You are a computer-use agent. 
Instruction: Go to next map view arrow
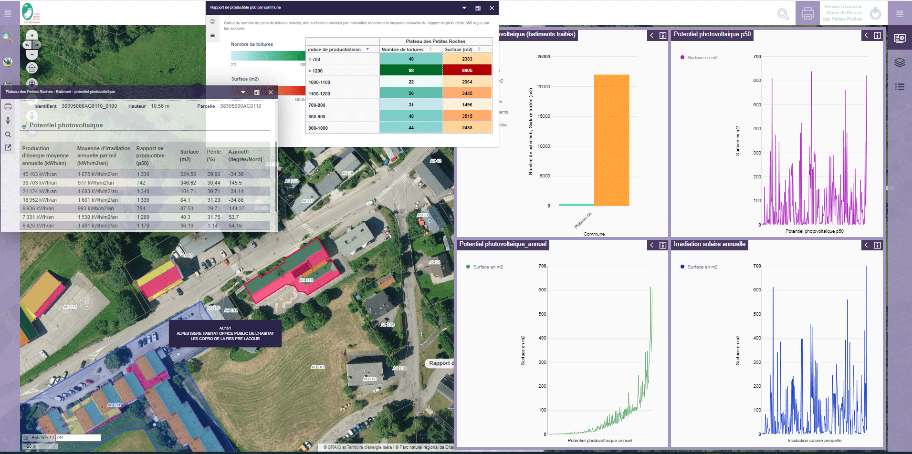[x=37, y=45]
